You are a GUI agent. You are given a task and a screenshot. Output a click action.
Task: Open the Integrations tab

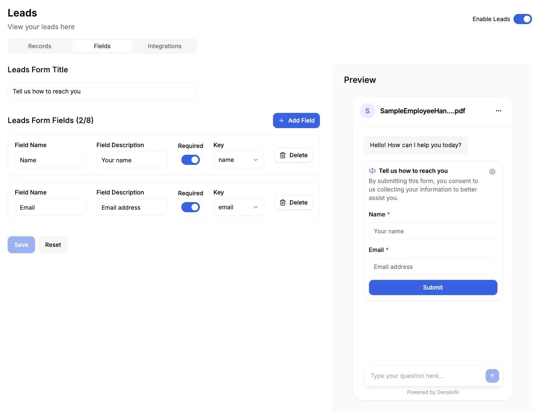point(164,46)
